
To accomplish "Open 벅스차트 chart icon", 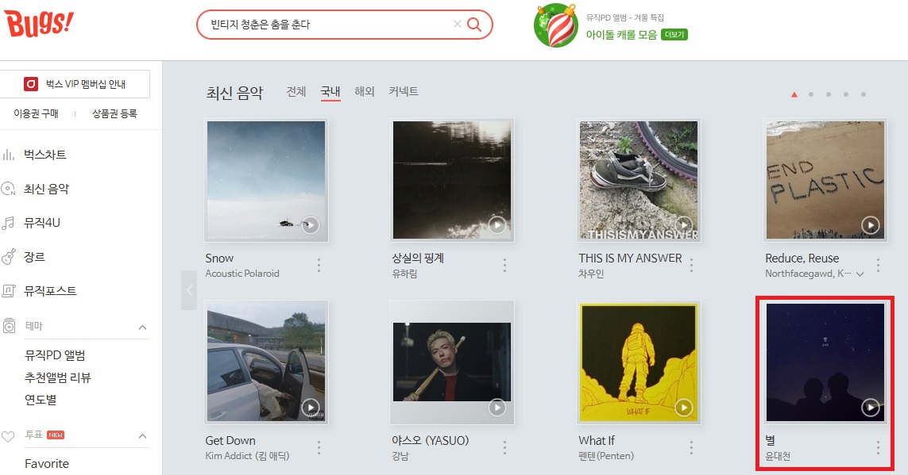I will click(8, 155).
